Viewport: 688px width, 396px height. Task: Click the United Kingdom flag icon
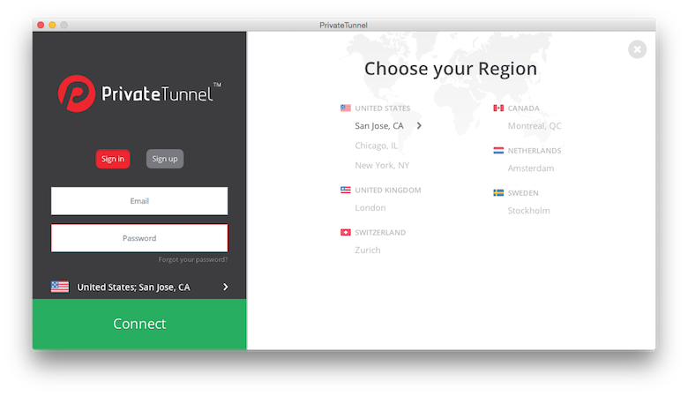(345, 190)
